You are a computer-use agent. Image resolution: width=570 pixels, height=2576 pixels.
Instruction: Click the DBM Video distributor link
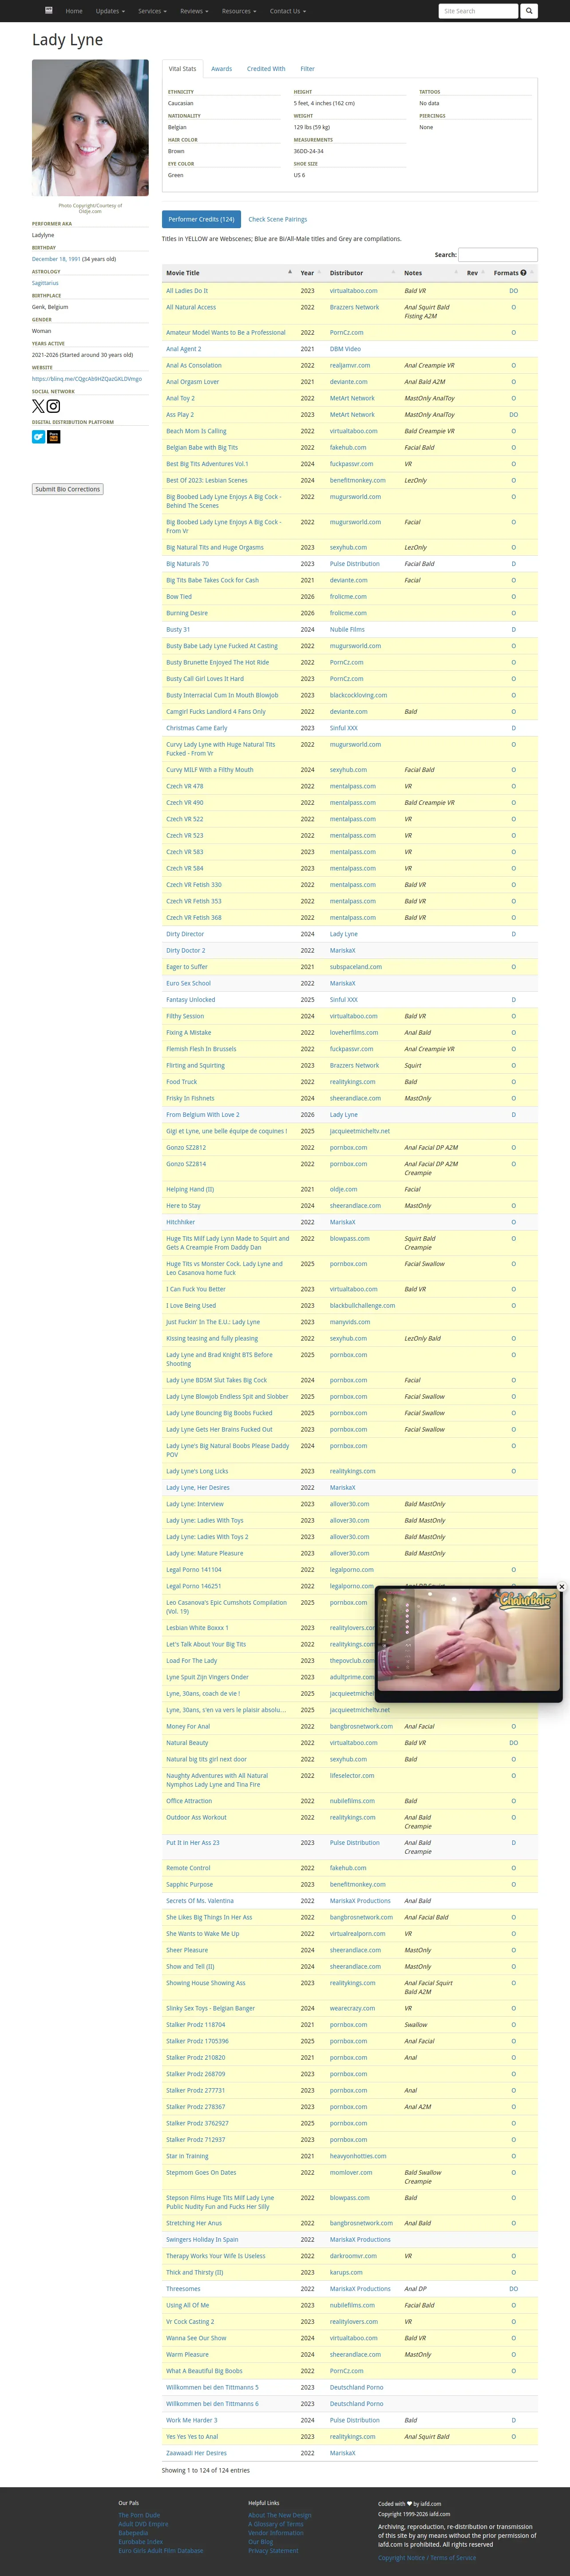346,349
